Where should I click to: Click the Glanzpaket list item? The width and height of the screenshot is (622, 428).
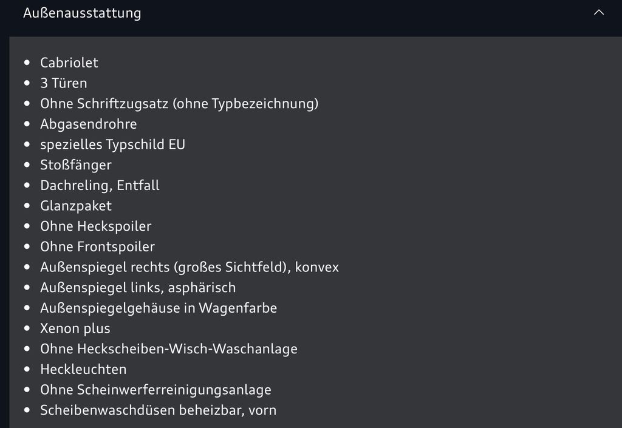(x=76, y=206)
